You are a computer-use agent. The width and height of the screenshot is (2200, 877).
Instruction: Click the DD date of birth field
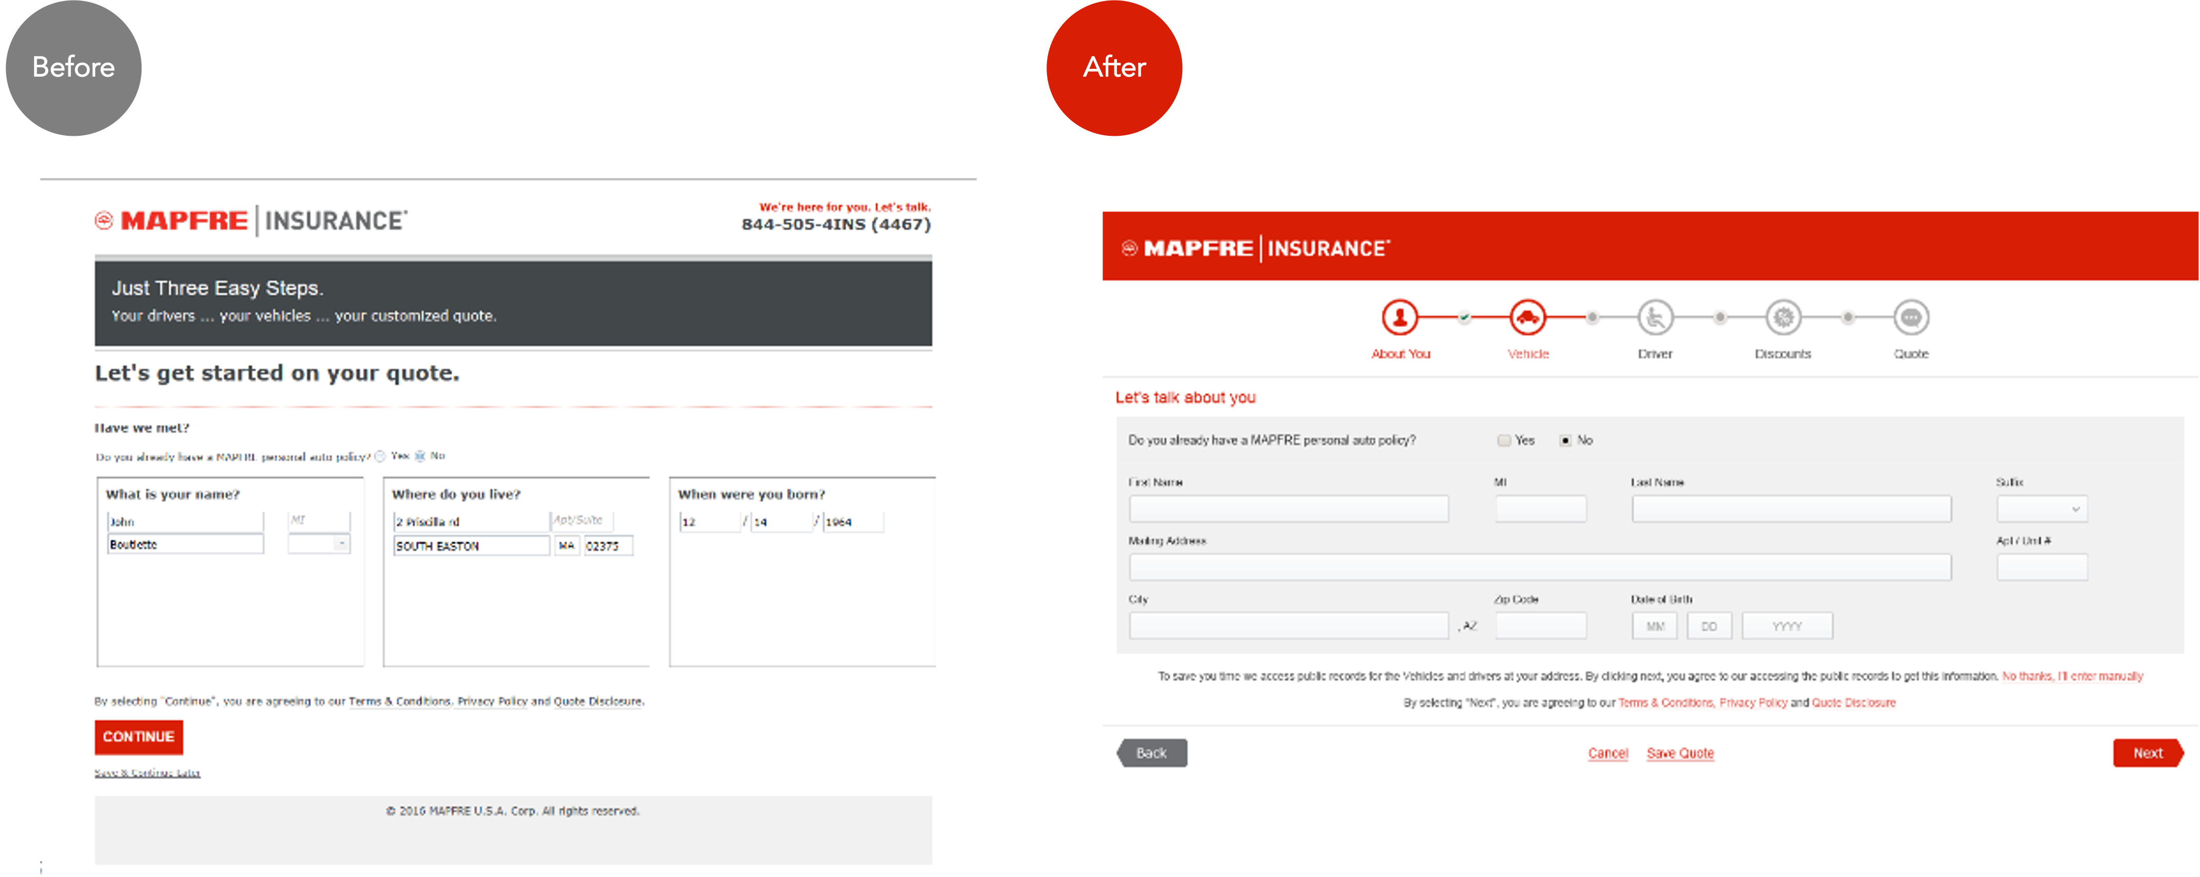coord(1709,626)
